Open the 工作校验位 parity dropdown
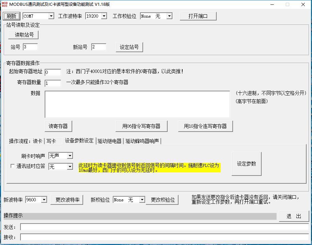Image resolution: width=312 pixels, height=245 pixels. (x=169, y=16)
